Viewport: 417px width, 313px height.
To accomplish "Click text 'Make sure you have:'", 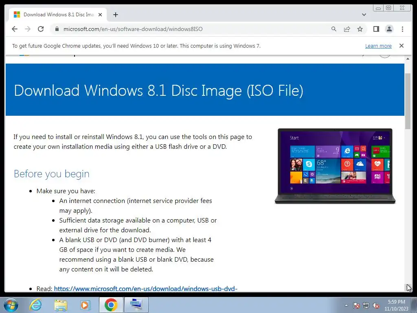I will (x=66, y=191).
